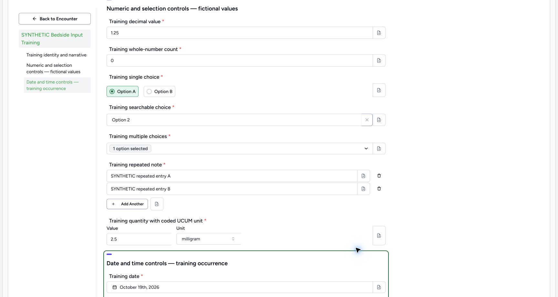Open note icon for repeated entry A
This screenshot has height=297, width=558.
point(364,176)
